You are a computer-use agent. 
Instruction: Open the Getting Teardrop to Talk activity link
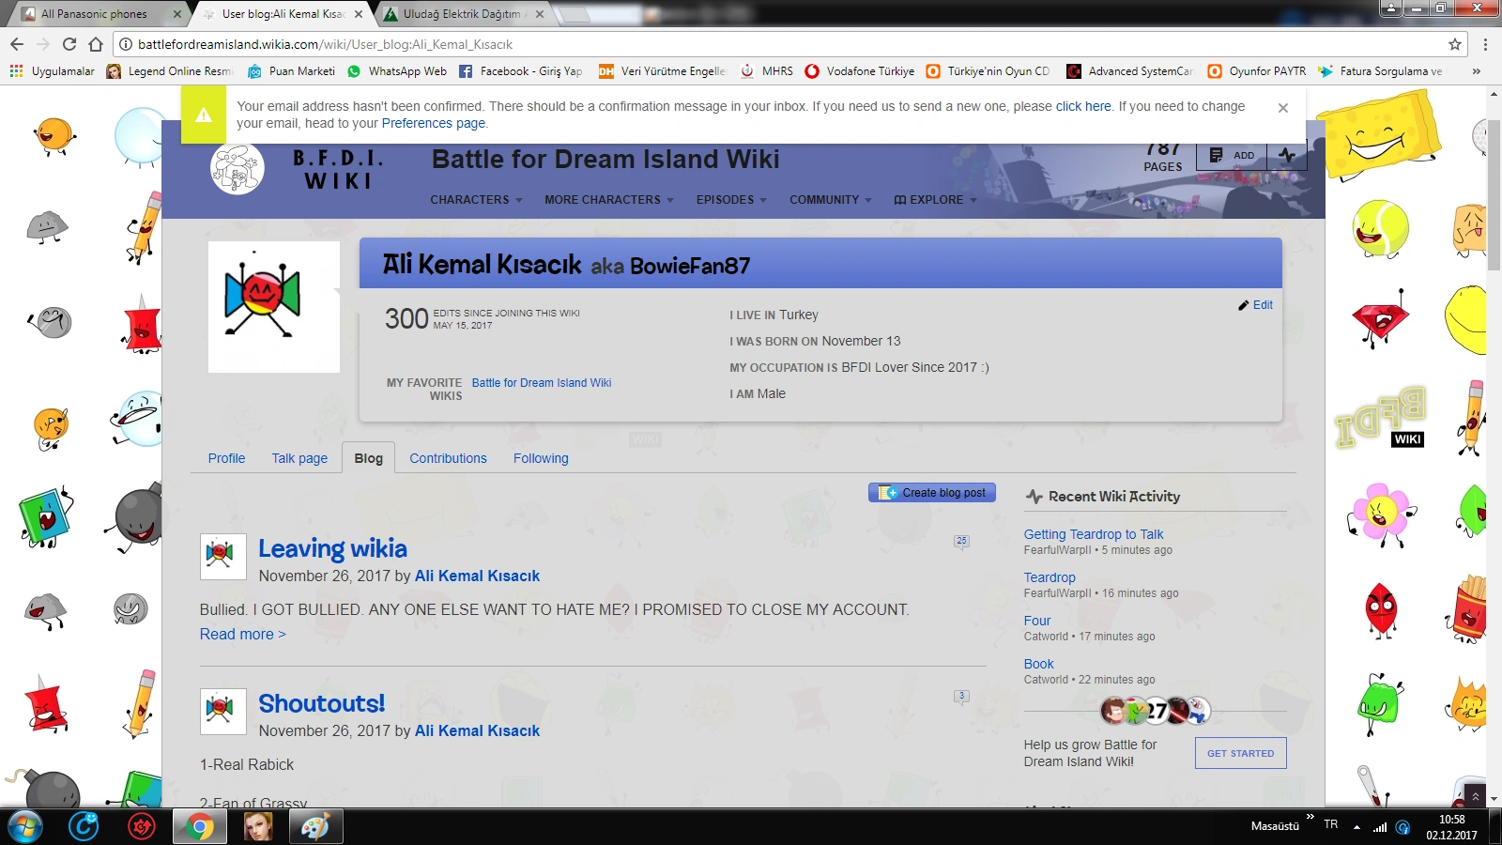[x=1094, y=534]
